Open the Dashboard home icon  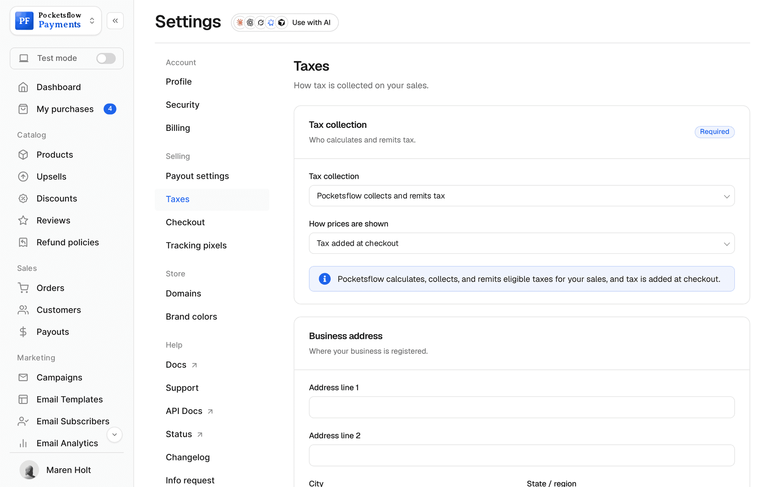coord(23,87)
